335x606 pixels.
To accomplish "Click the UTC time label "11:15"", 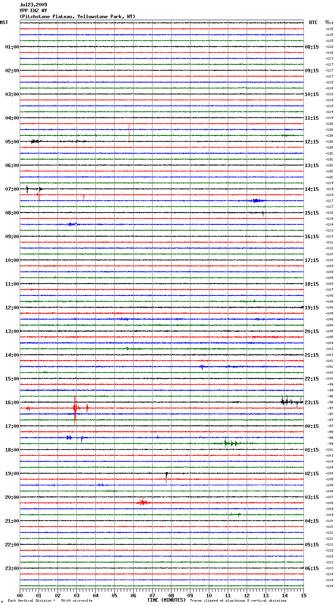I will [x=312, y=118].
